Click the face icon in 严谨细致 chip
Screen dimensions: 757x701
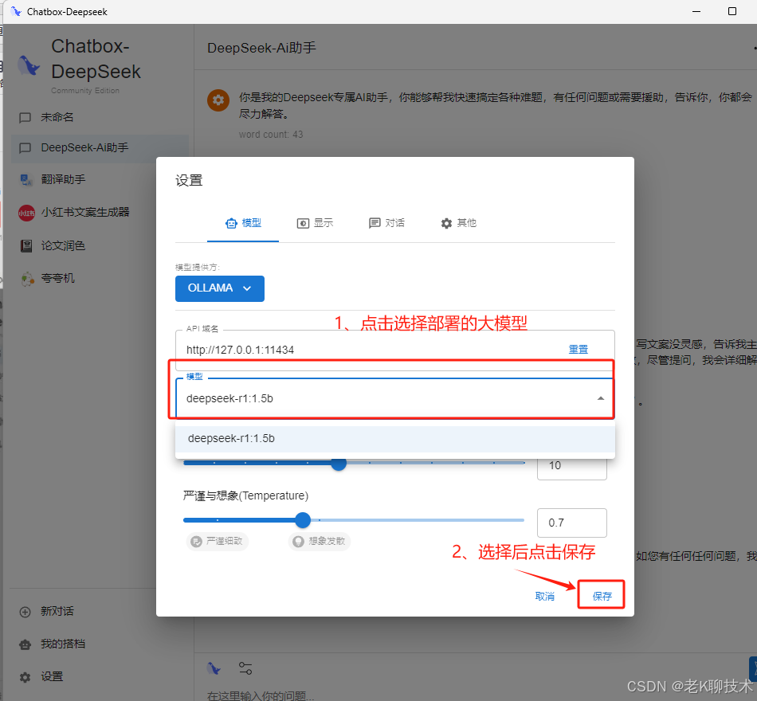tap(197, 541)
